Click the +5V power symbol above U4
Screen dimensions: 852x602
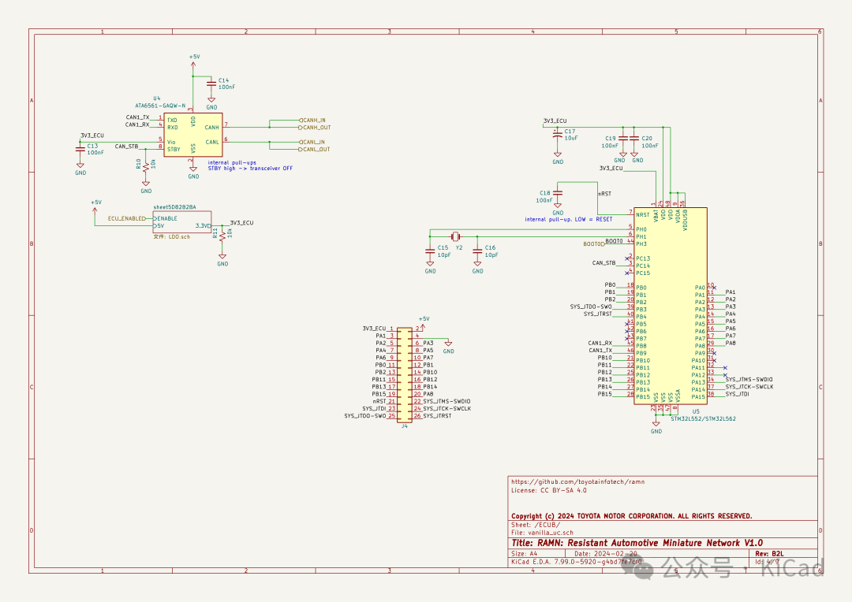tap(193, 61)
